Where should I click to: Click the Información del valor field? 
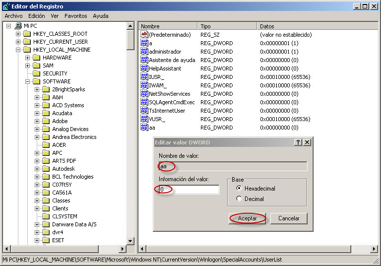pos(189,190)
